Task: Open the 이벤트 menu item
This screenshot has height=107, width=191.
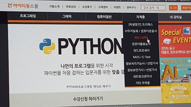Action: point(117,7)
